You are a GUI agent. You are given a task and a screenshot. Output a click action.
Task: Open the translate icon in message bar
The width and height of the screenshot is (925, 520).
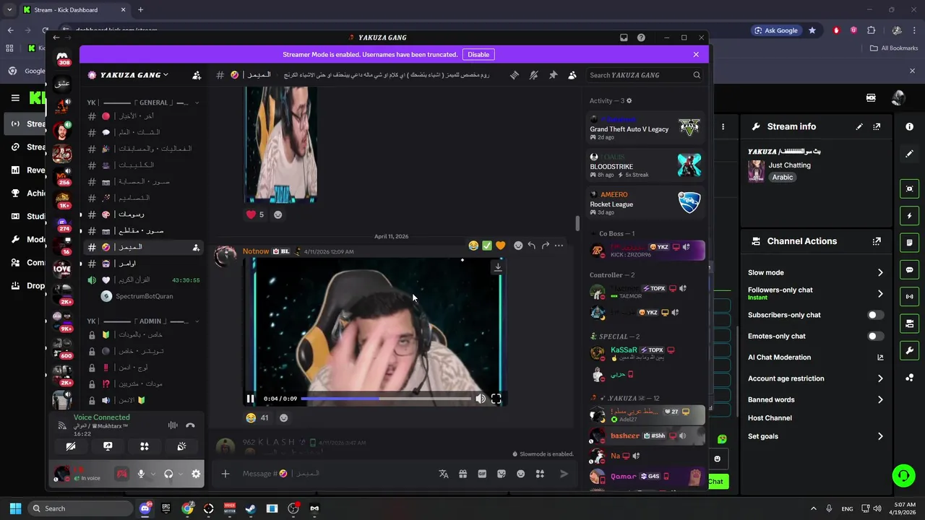[444, 474]
